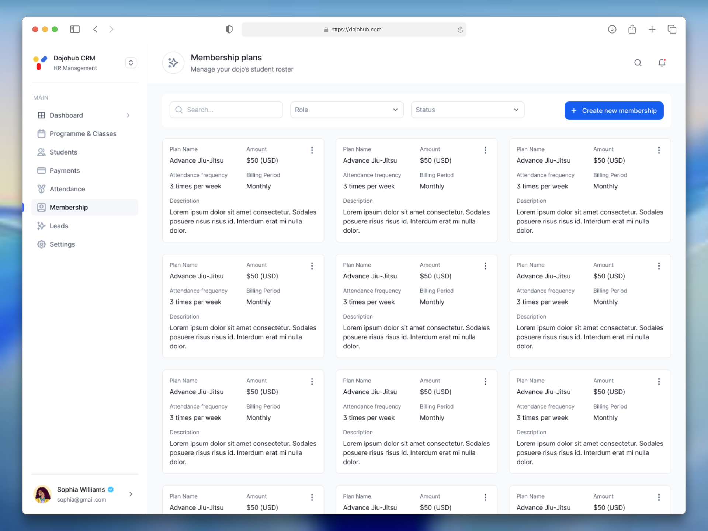Click the notification bell icon

click(x=662, y=63)
